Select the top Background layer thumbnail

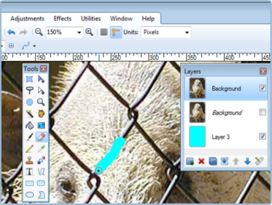(x=197, y=88)
